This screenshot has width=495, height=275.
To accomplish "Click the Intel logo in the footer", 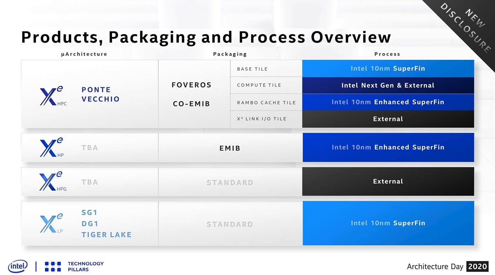I will point(18,266).
